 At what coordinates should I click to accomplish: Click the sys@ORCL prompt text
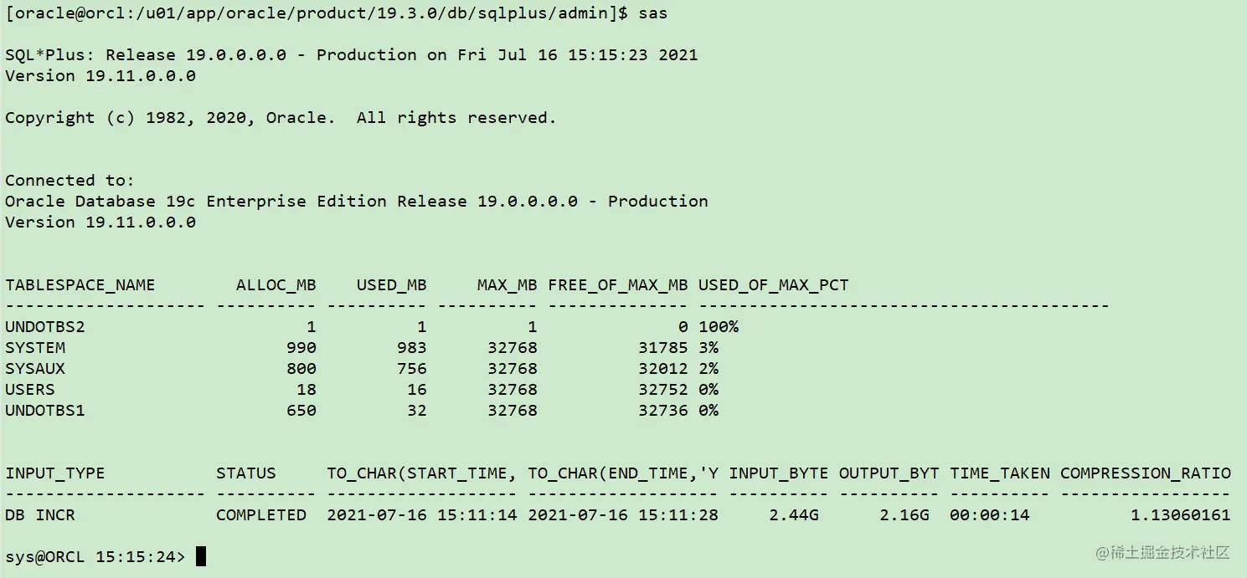[x=95, y=556]
